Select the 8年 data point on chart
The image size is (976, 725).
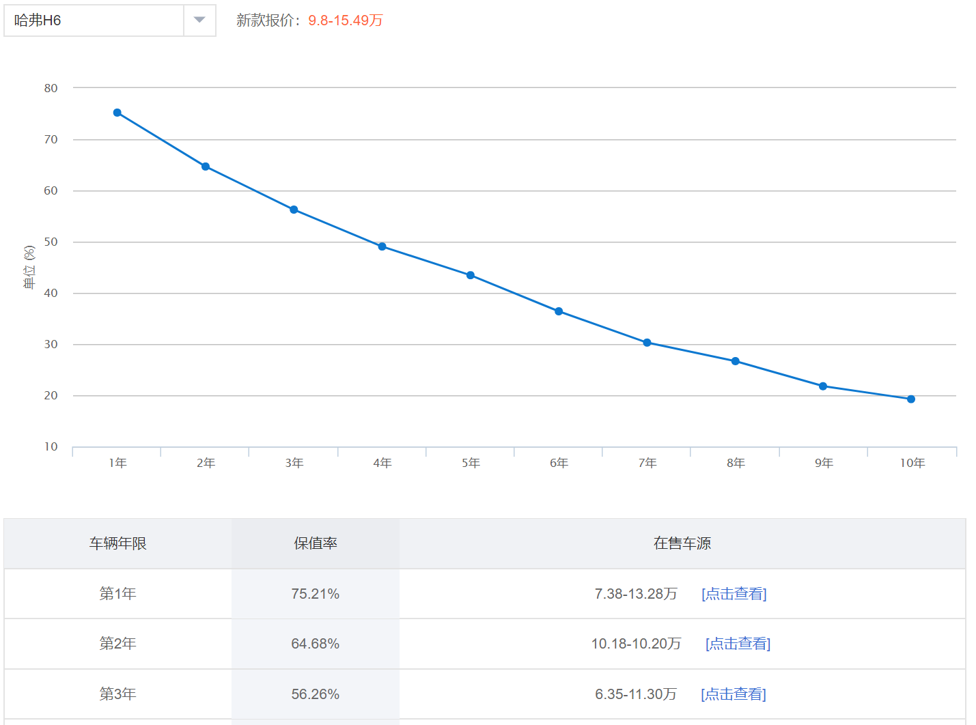pos(736,361)
